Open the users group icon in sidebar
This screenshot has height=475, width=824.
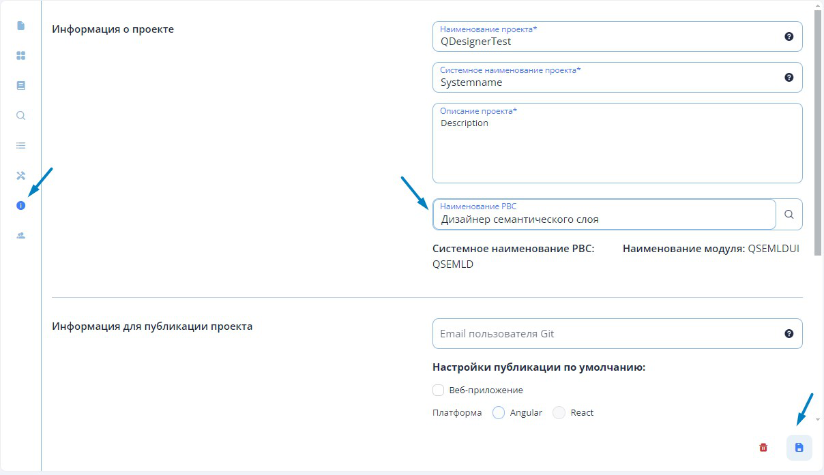pos(20,235)
